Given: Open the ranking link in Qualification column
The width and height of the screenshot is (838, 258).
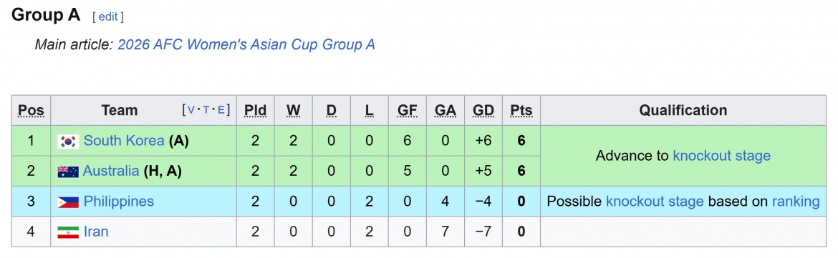Looking at the screenshot, I should [796, 202].
